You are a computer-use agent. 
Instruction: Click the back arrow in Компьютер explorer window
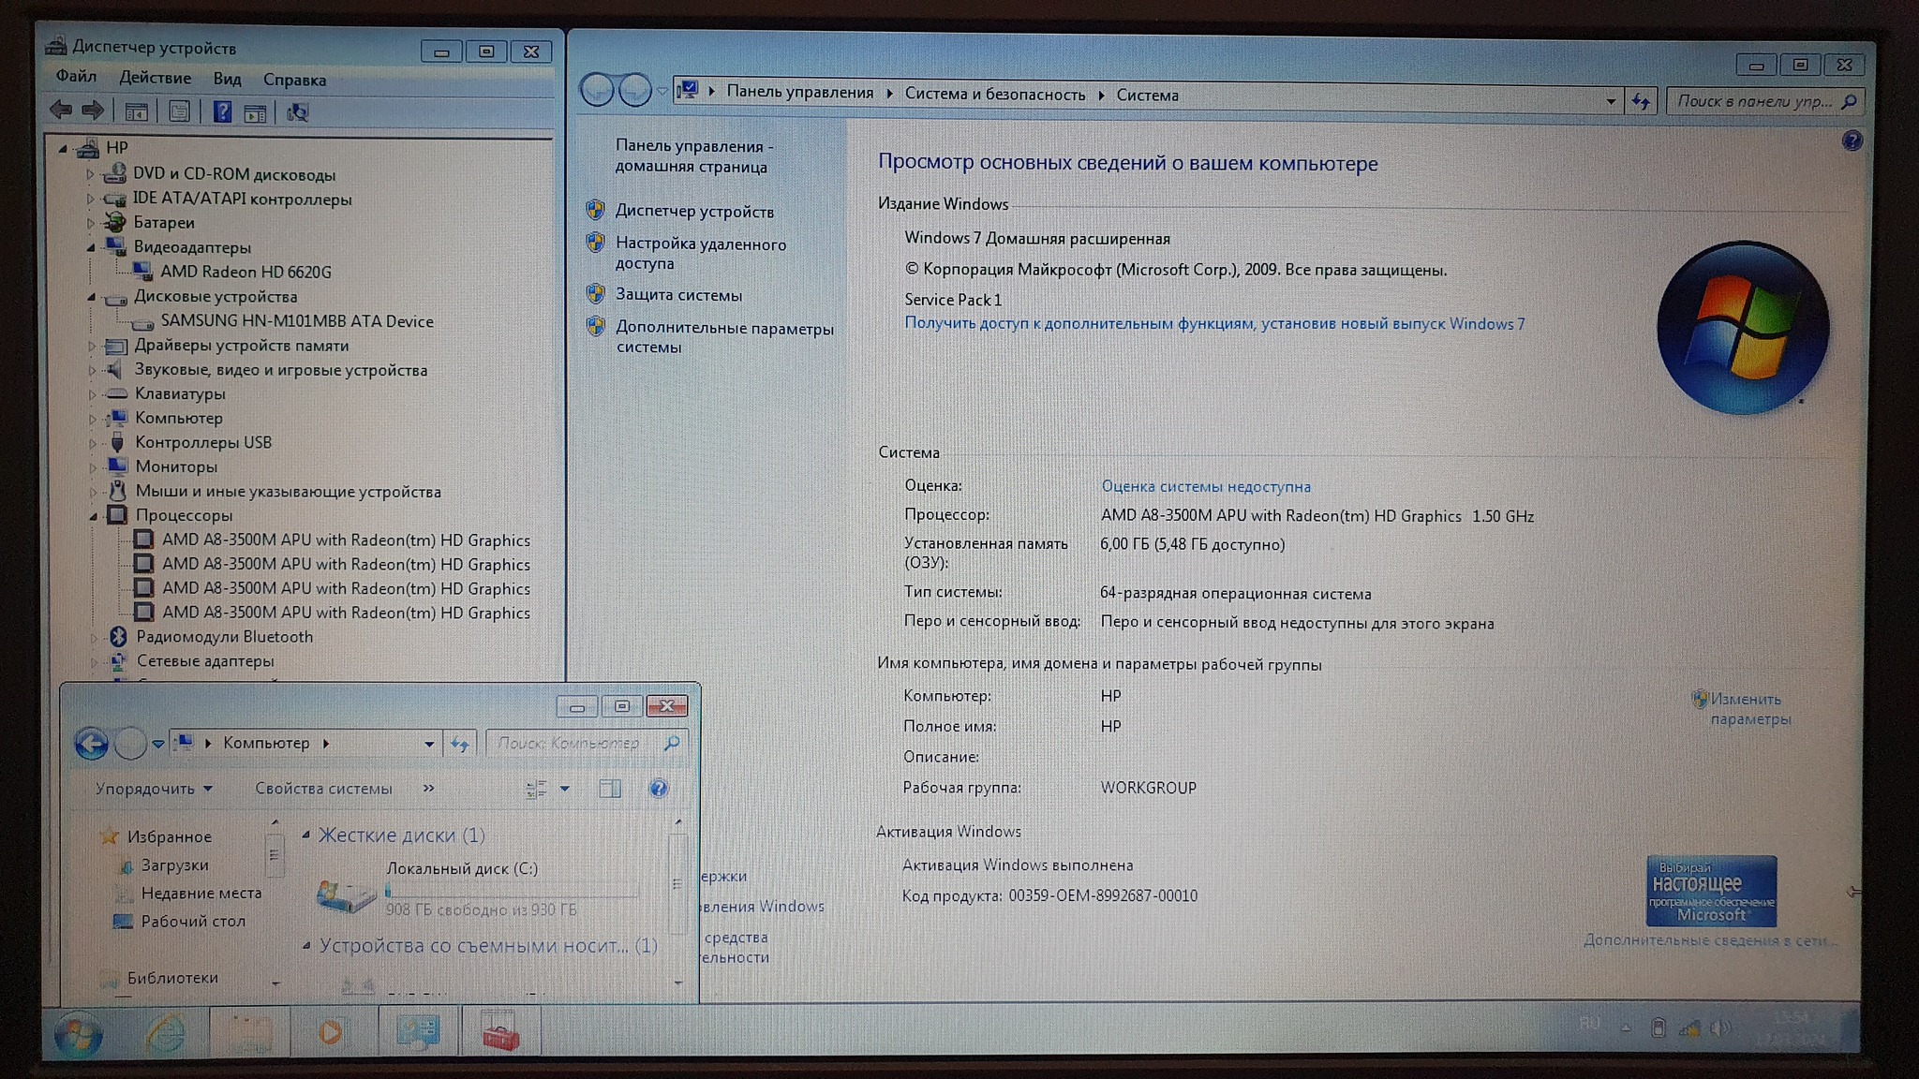91,744
